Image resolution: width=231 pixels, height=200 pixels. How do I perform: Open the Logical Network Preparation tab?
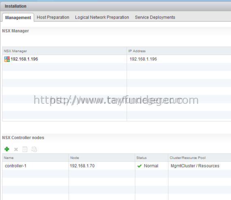click(102, 17)
